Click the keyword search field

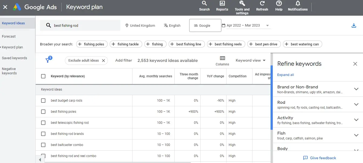80,25
